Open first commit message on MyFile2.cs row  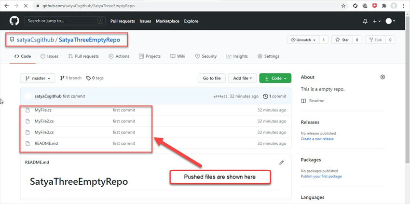[124, 121]
